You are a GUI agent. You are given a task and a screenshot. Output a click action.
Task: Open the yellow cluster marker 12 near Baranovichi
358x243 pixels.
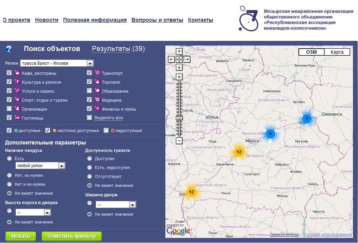[239, 152]
